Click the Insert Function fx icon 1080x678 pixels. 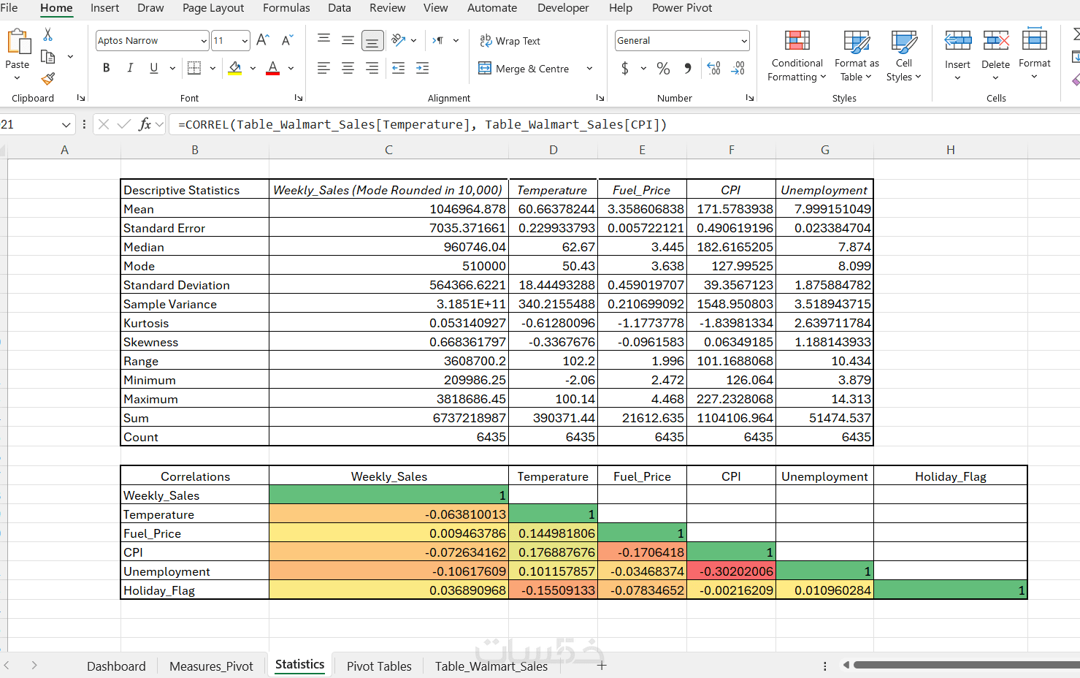point(145,124)
